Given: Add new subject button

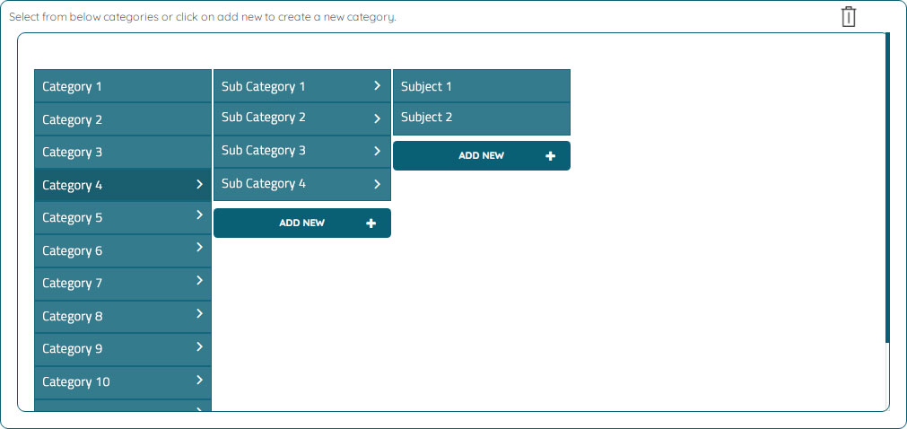Looking at the screenshot, I should (481, 156).
